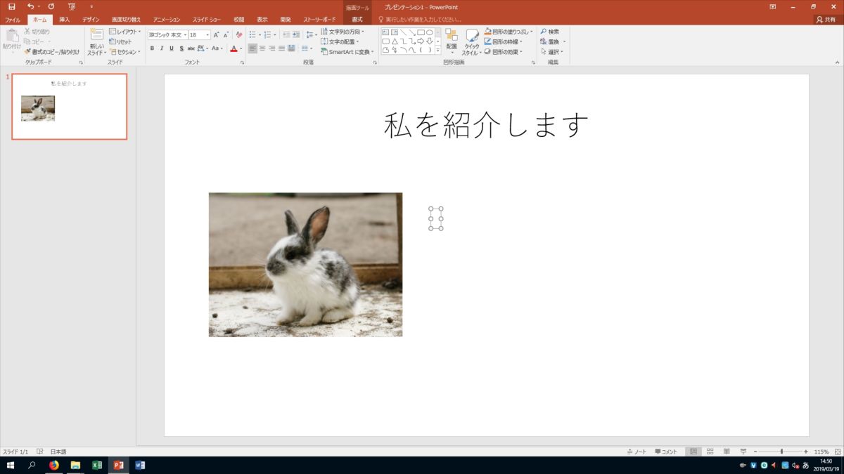Screen dimensions: 844x474
Task: Select the triangle shape in the shapes gallery
Action: 395,41
